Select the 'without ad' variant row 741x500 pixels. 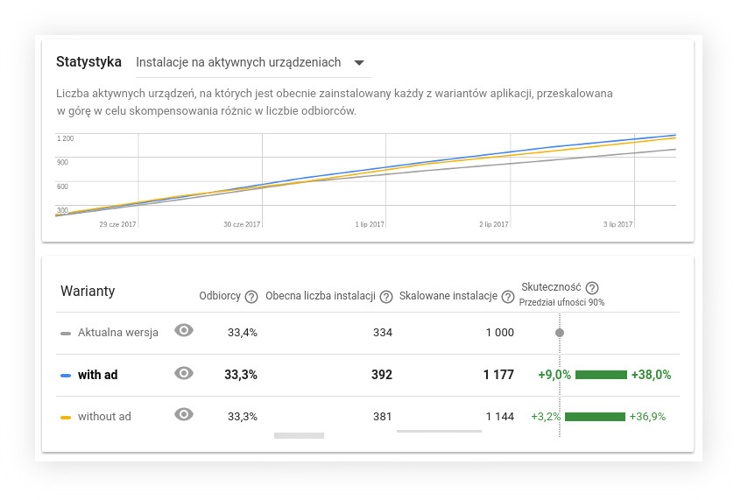[x=368, y=417]
